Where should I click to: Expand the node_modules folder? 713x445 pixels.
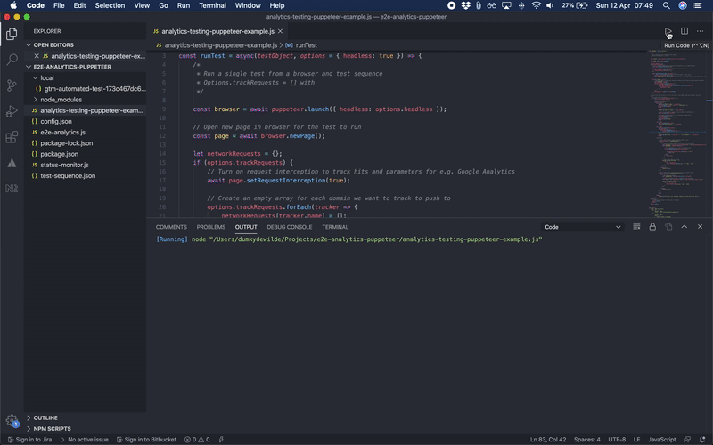tap(61, 100)
